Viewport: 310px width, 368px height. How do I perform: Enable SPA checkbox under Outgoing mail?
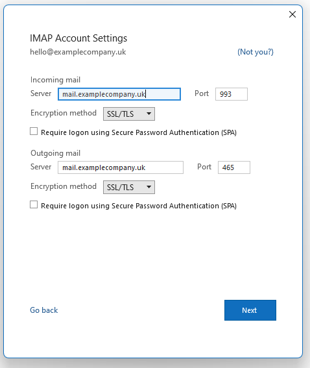point(34,204)
